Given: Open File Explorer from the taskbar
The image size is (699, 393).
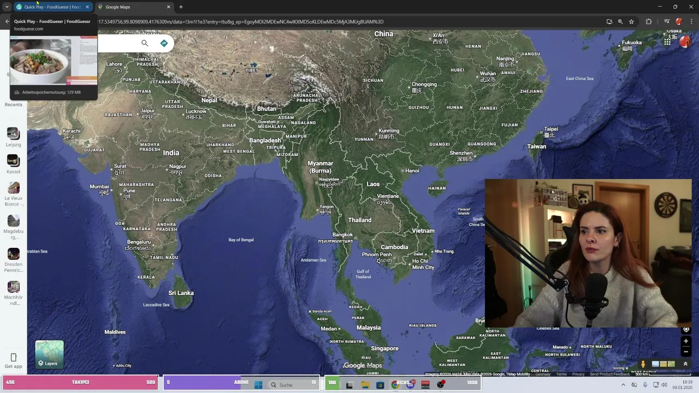Looking at the screenshot, I should 365,385.
